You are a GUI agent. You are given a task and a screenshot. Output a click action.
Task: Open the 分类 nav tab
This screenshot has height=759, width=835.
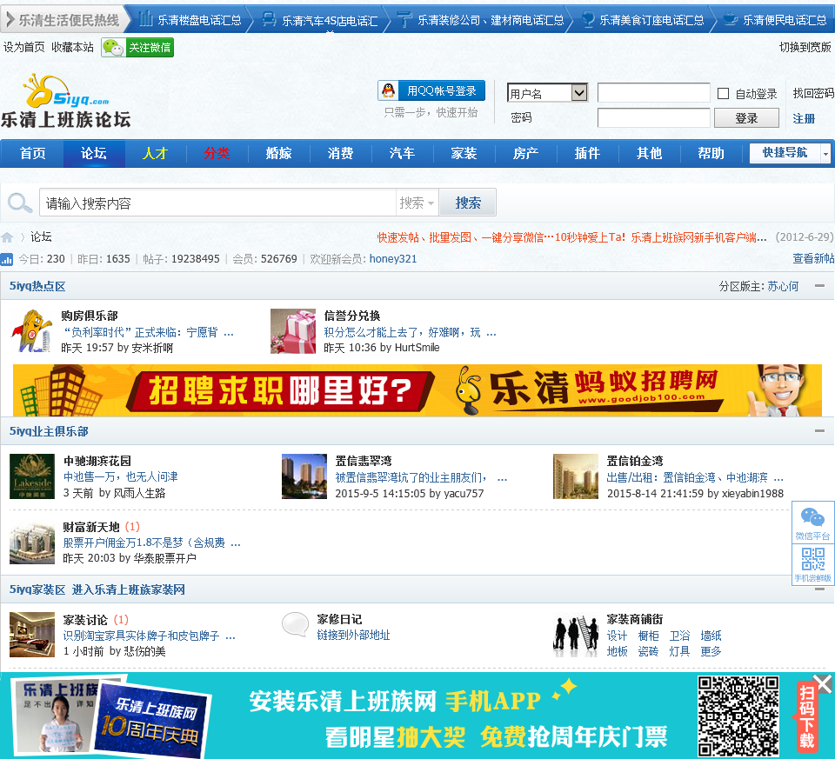[x=217, y=153]
